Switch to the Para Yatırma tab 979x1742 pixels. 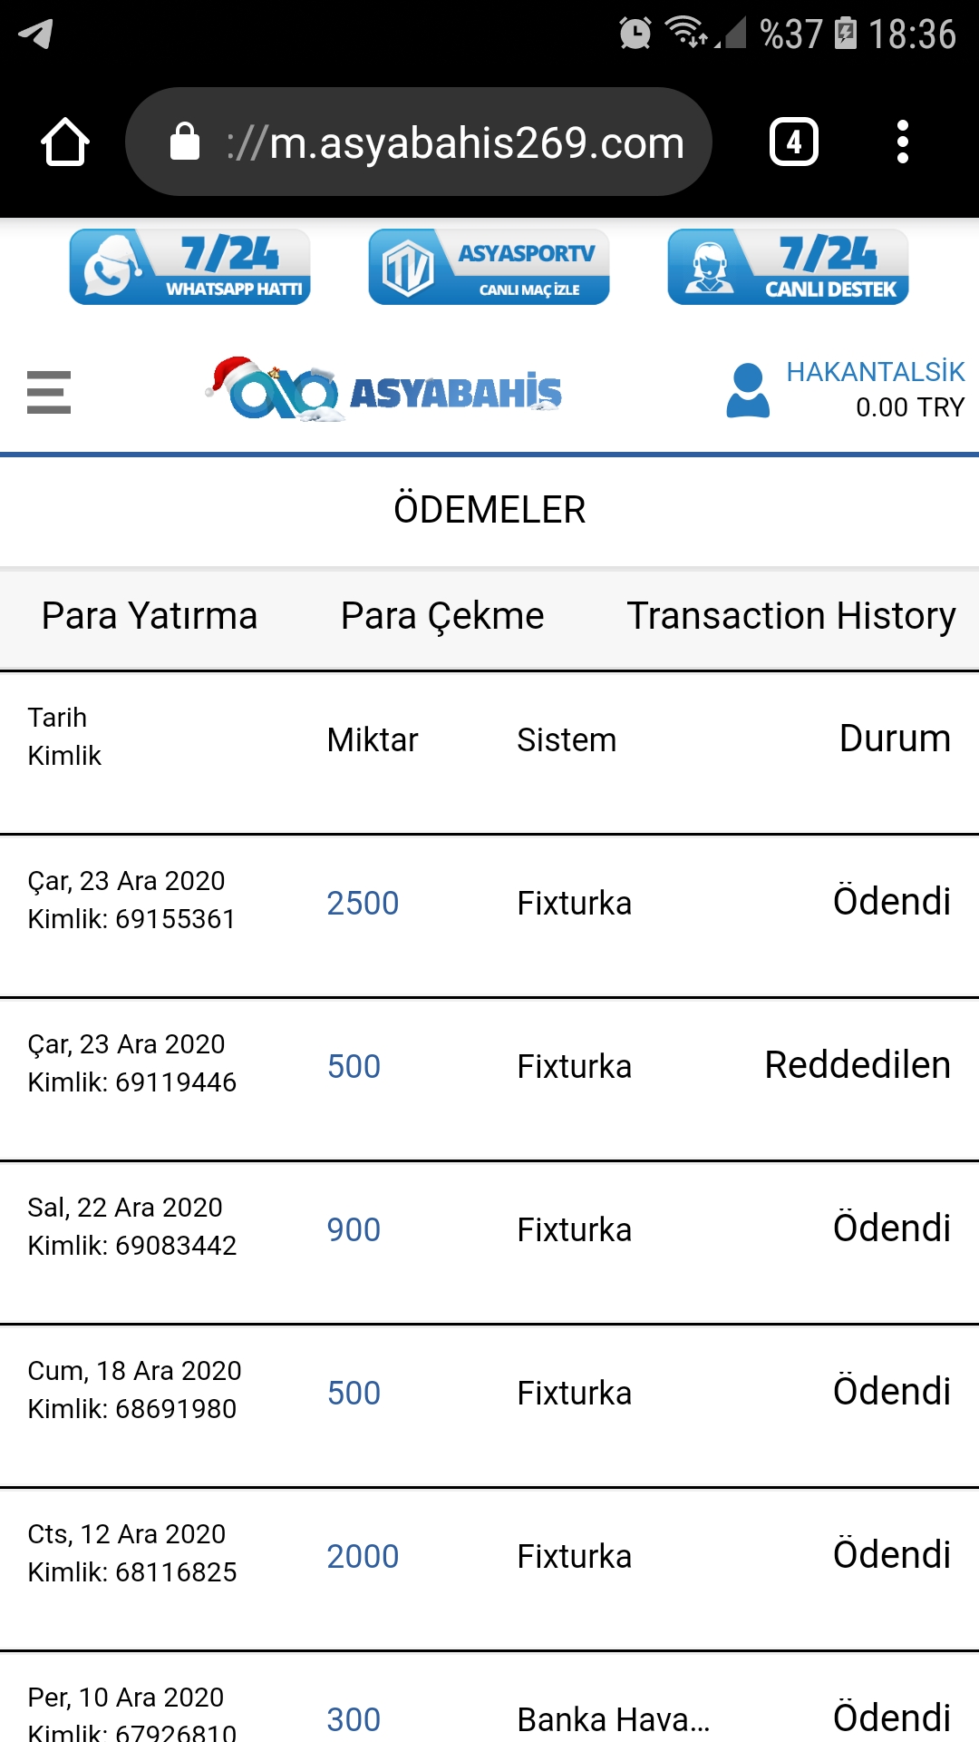tap(150, 616)
